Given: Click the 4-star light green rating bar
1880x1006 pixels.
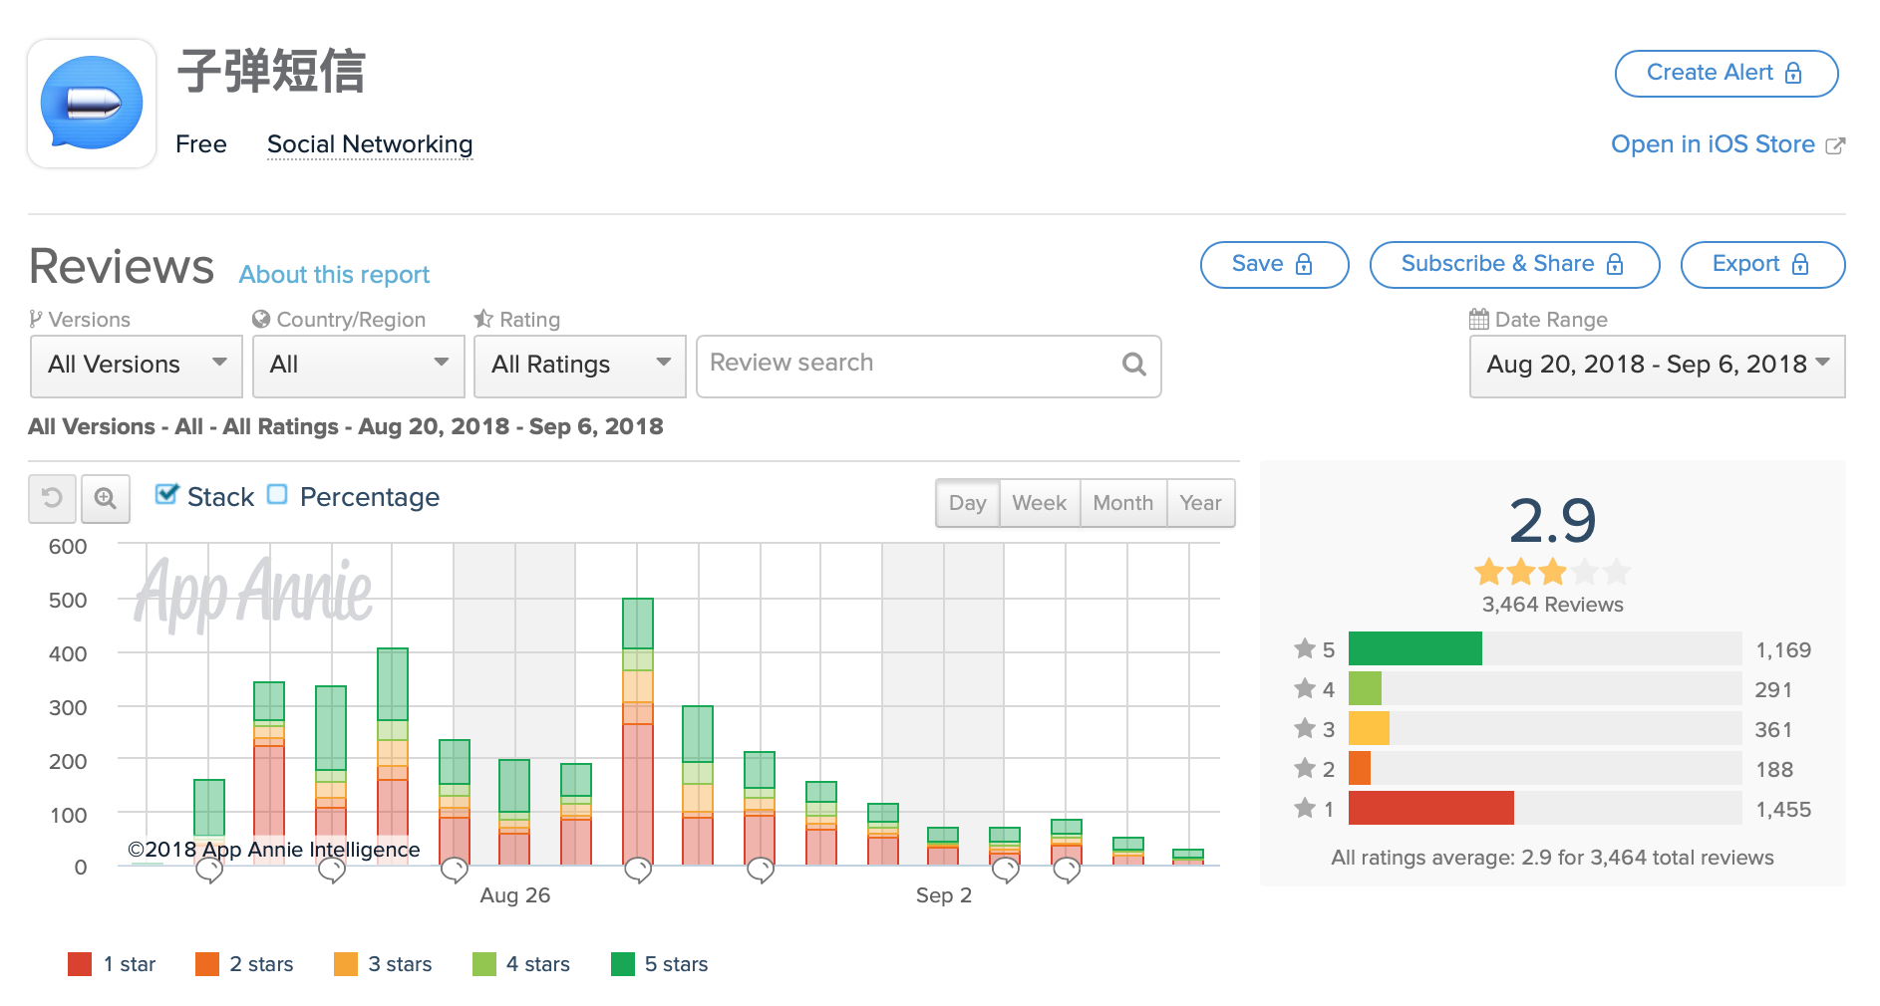Looking at the screenshot, I should [1365, 688].
